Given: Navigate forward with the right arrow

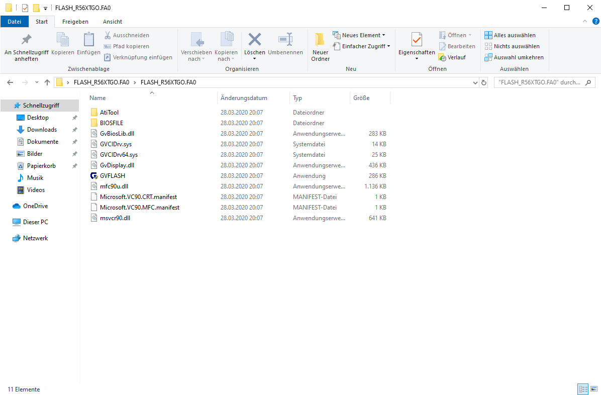Looking at the screenshot, I should coord(25,82).
